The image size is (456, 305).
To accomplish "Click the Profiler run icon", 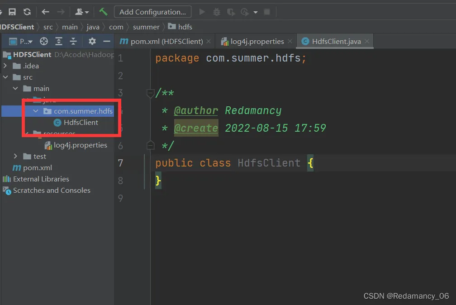I will [245, 12].
